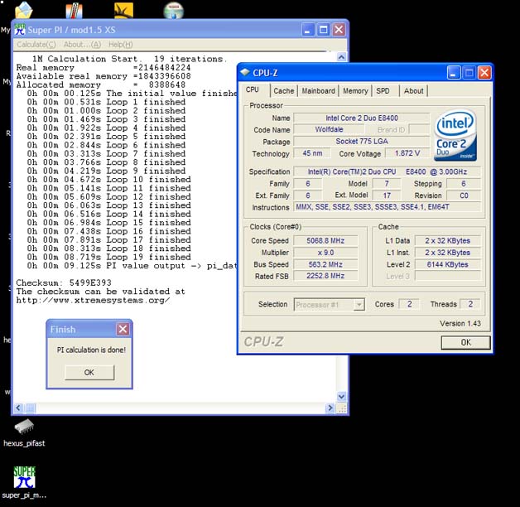The image size is (520, 507).
Task: Click the L1 Inst. value 2 x 32 KBytes
Action: click(x=448, y=253)
